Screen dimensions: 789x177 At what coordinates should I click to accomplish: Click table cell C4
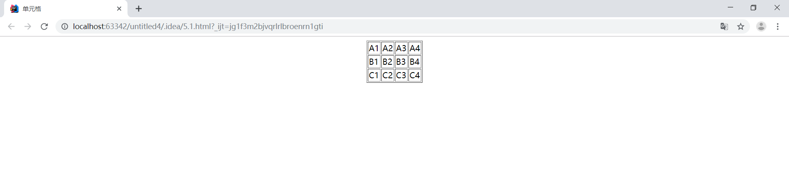(415, 75)
